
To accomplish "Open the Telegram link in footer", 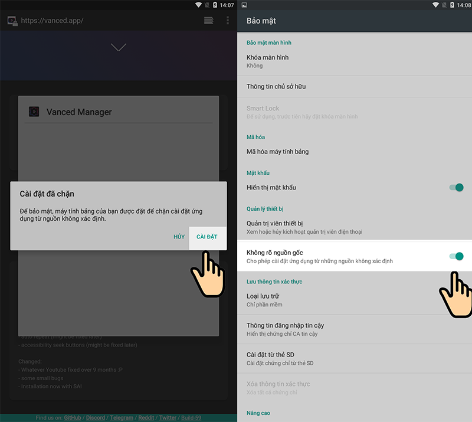I will pos(122,418).
